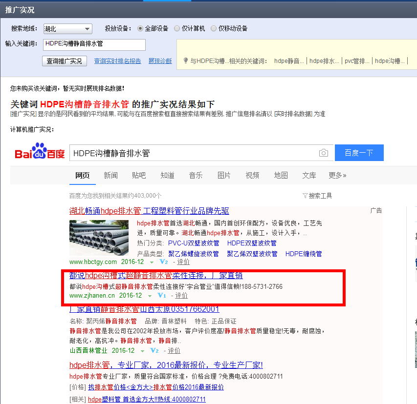Click the 聚乙烯双壁波纹管 product link
This screenshot has height=404, width=417.
(x=252, y=254)
